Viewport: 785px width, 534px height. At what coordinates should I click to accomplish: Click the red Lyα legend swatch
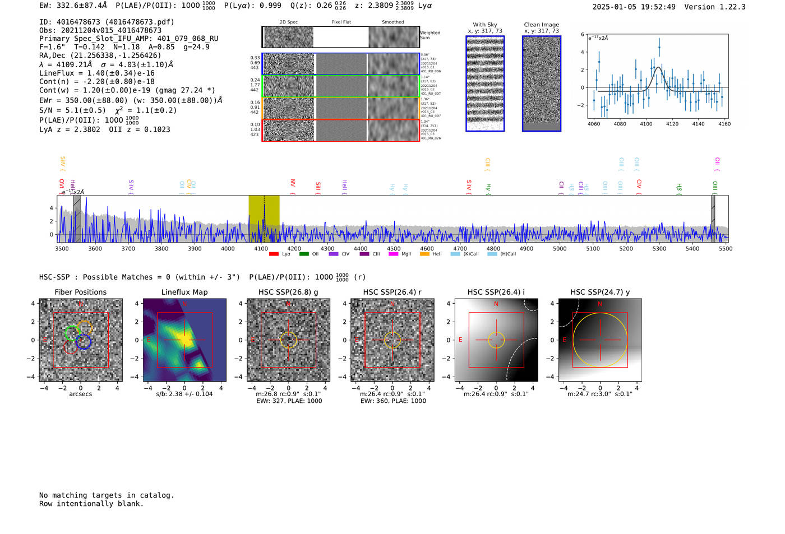click(274, 254)
